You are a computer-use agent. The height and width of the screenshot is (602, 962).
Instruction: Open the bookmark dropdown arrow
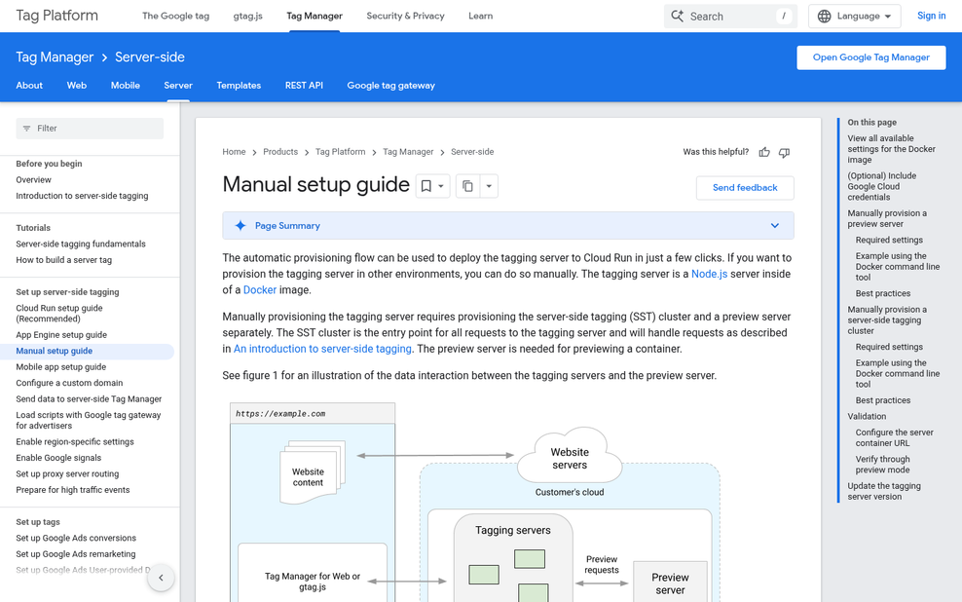click(440, 186)
